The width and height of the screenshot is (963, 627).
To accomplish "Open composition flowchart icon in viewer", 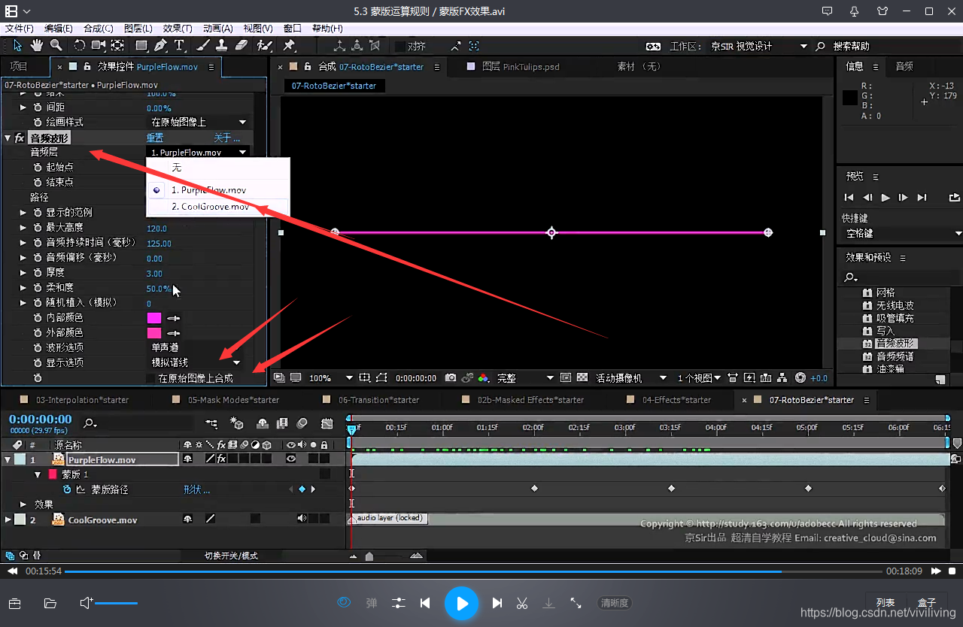I will point(782,377).
